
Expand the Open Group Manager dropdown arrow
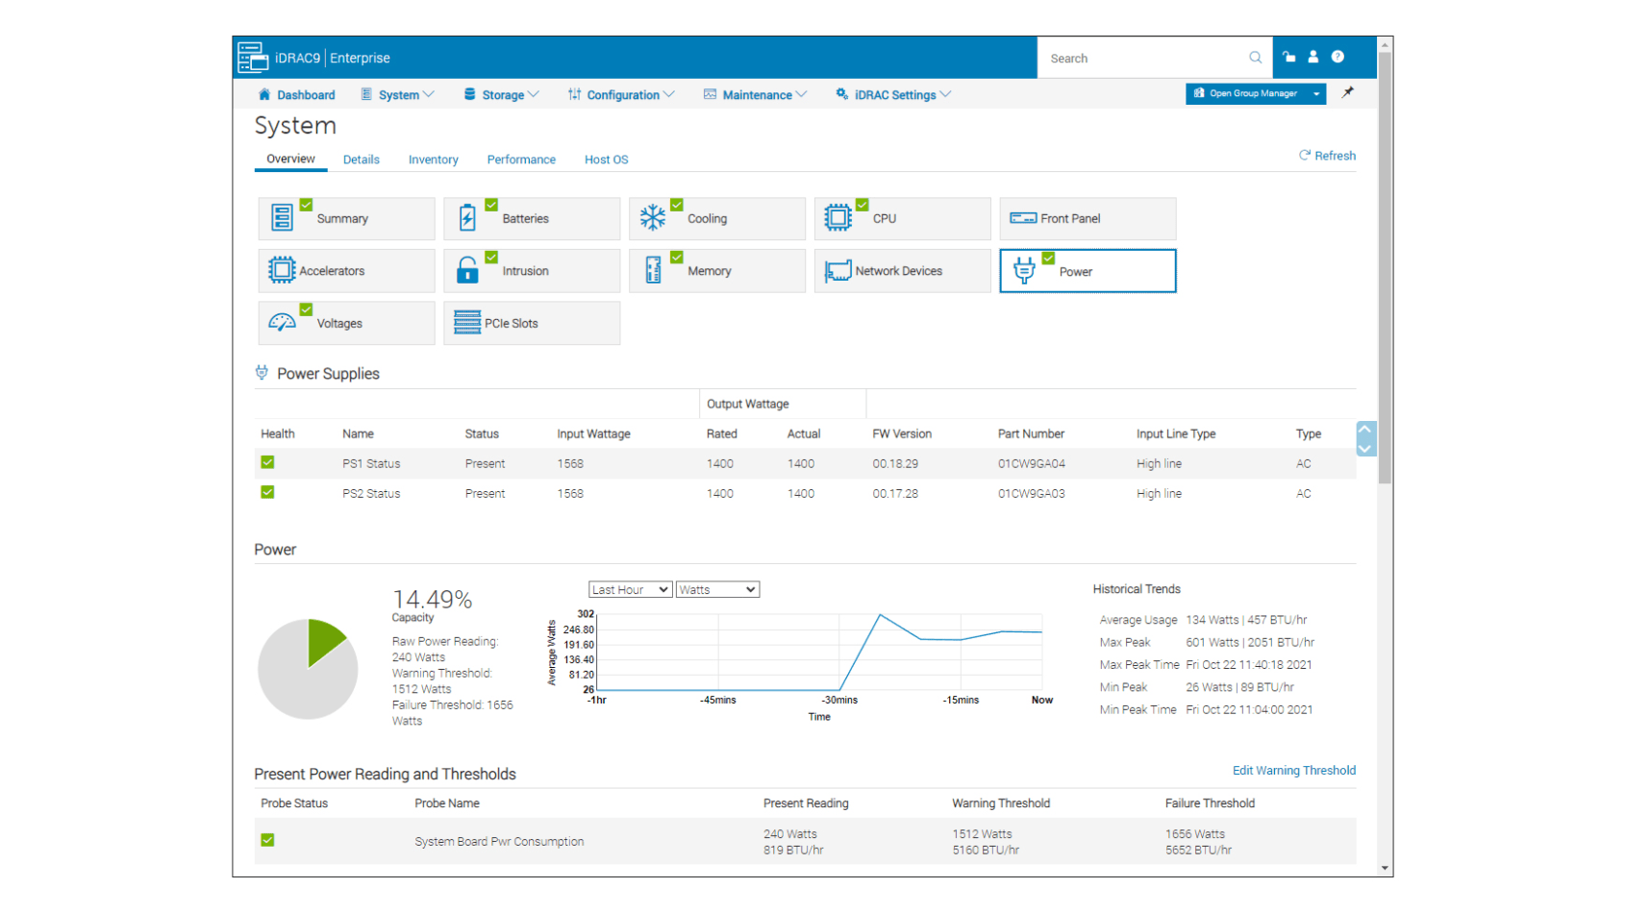point(1316,93)
